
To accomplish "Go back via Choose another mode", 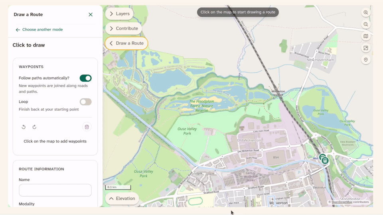I will pyautogui.click(x=39, y=29).
